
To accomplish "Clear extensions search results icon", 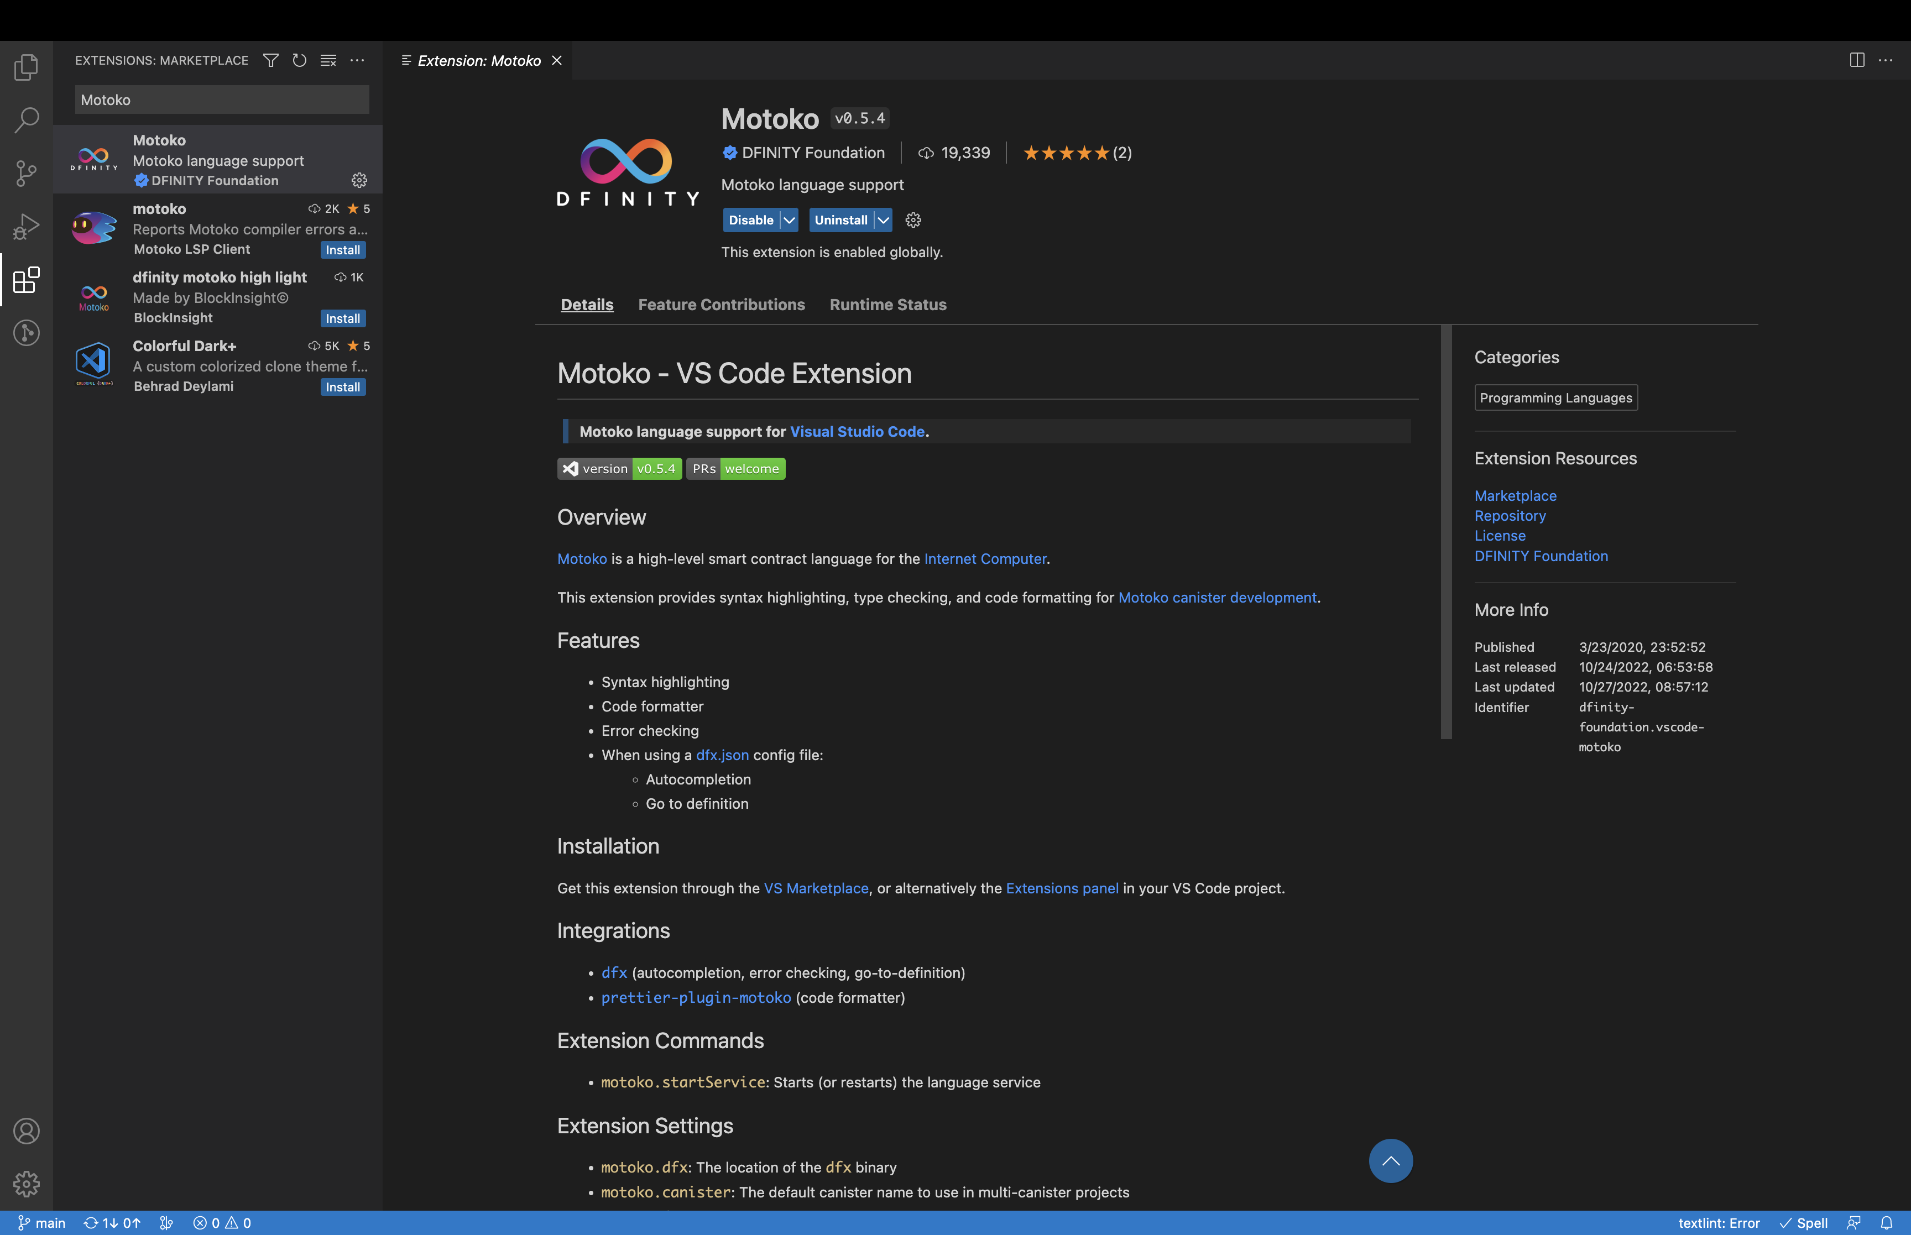I will [x=328, y=60].
